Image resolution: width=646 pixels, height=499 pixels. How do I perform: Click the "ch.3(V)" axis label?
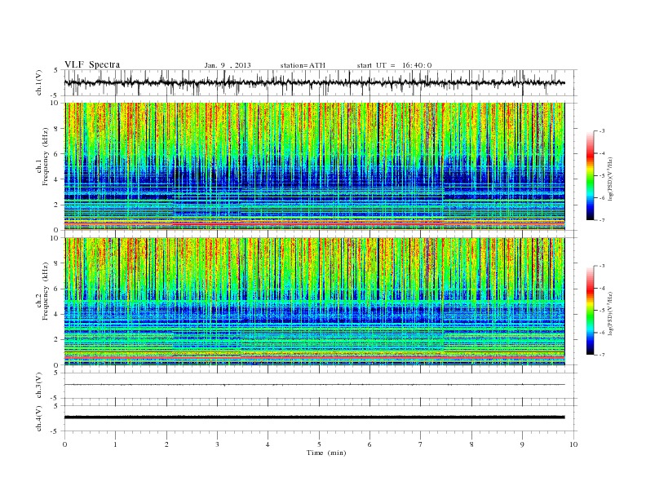pos(39,386)
